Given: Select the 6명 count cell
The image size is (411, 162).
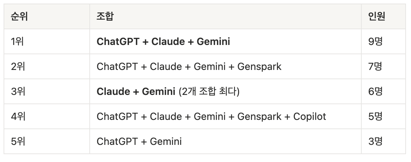Looking at the screenshot, I should click(x=375, y=92).
